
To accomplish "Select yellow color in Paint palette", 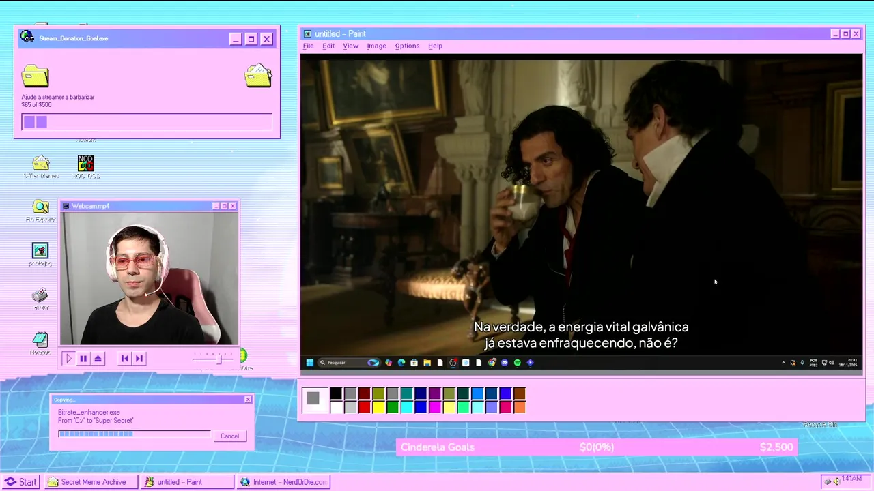I will tap(378, 407).
